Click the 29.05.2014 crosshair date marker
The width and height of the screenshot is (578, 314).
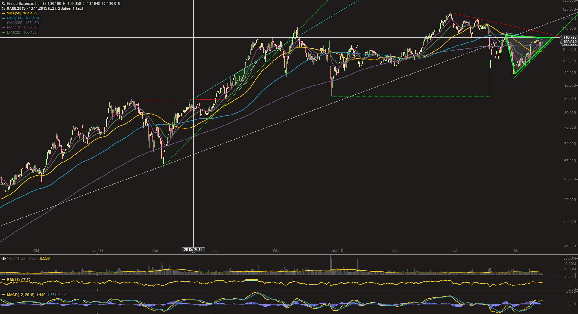pos(193,250)
